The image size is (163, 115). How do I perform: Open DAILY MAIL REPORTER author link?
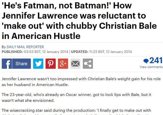point(25,47)
